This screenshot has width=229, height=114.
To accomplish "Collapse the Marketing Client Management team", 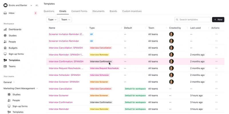I will tap(37, 88).
